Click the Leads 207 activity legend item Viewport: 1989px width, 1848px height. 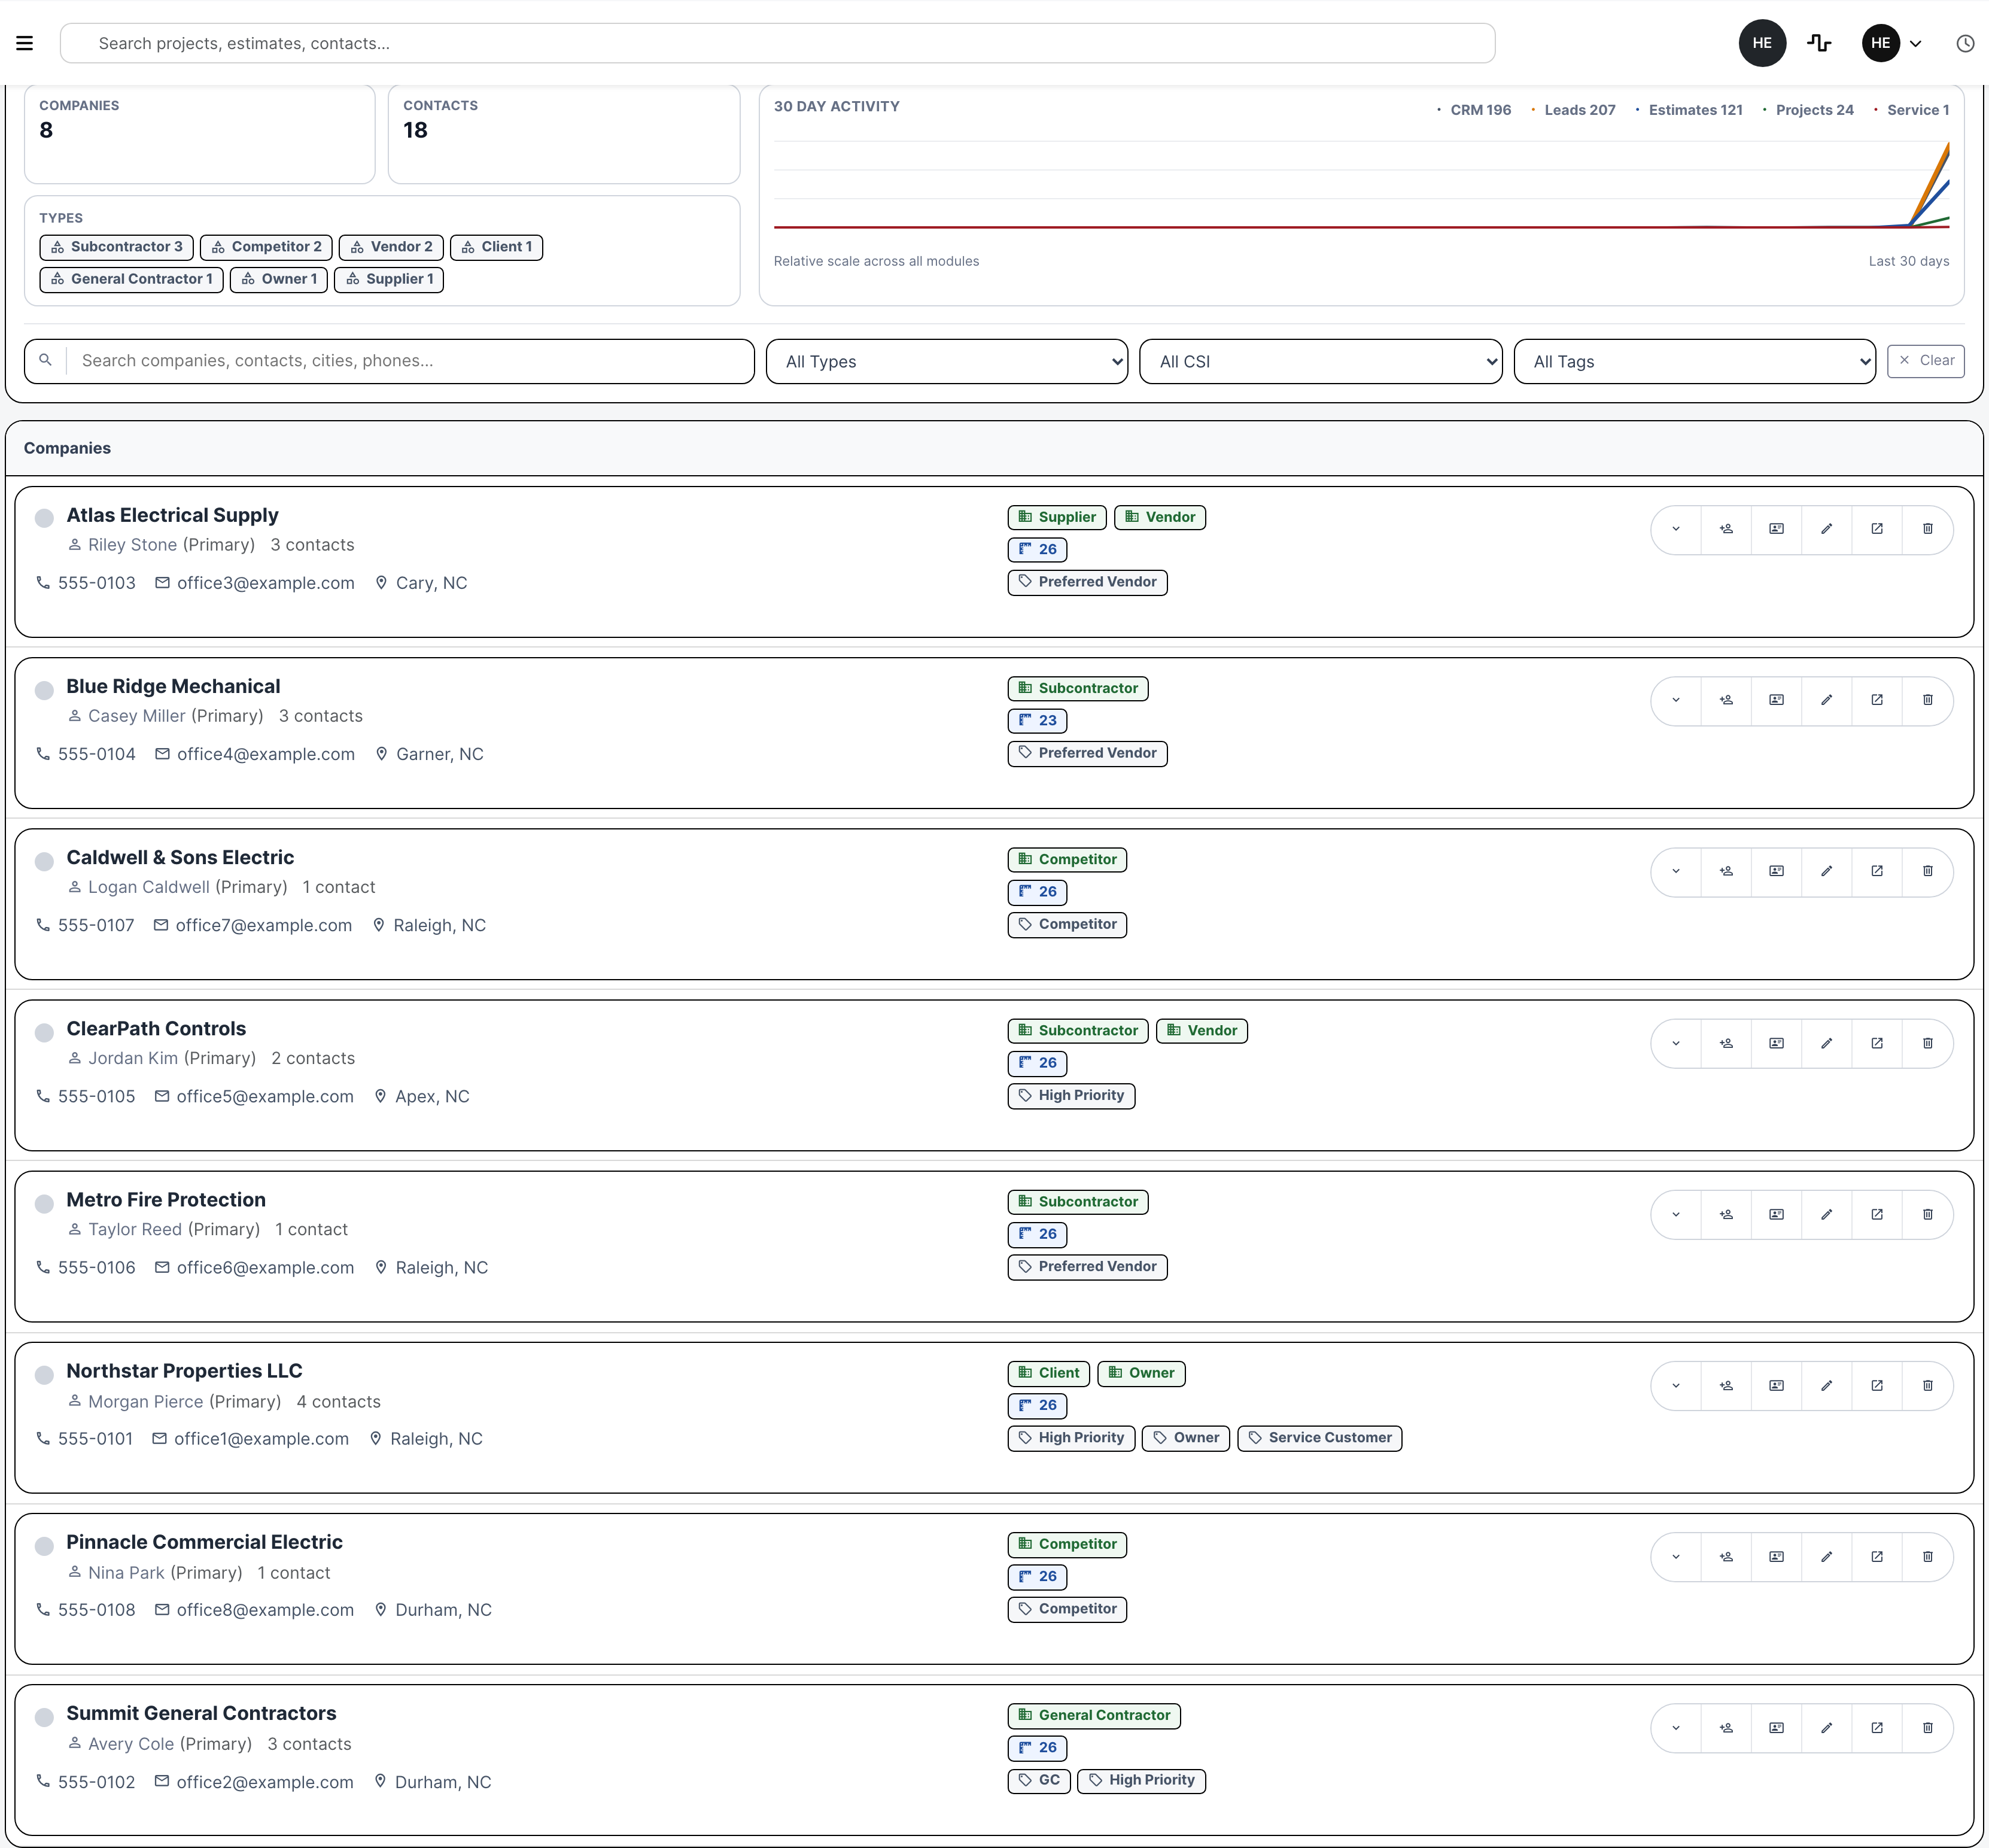pos(1573,110)
